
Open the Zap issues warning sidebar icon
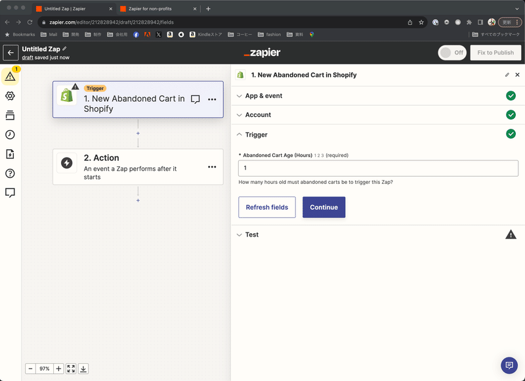click(10, 76)
